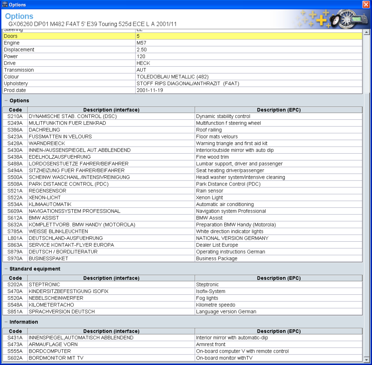Screen dimensions: 372x365
Task: Select DEUTSCH / BORDLITERATUR entry
Action: pos(63,252)
